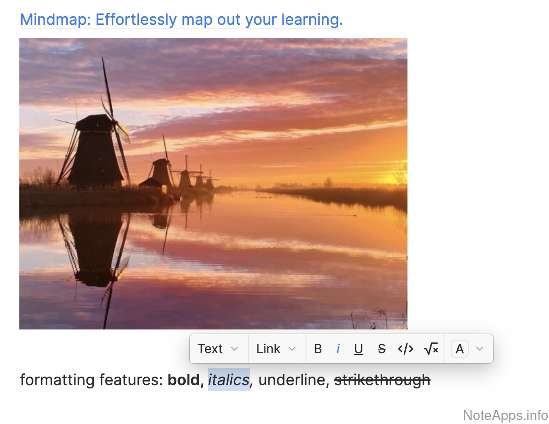Viewport: 549px width, 424px height.
Task: Format selection as inline code
Action: (x=405, y=349)
